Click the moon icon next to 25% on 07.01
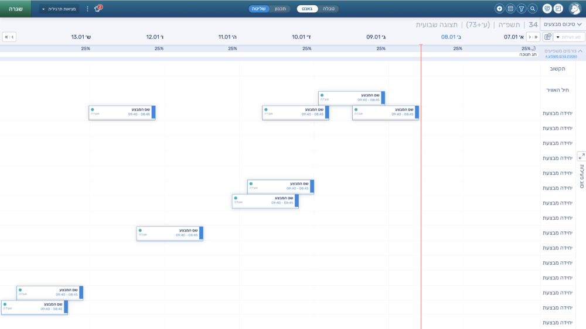Screen dimensions: 586x329 (x=534, y=49)
